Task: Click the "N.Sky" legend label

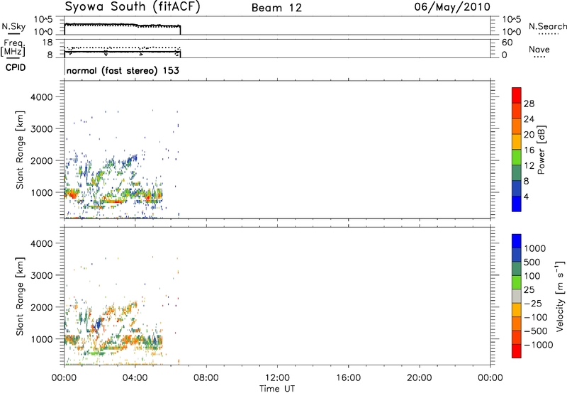Action: pos(13,26)
